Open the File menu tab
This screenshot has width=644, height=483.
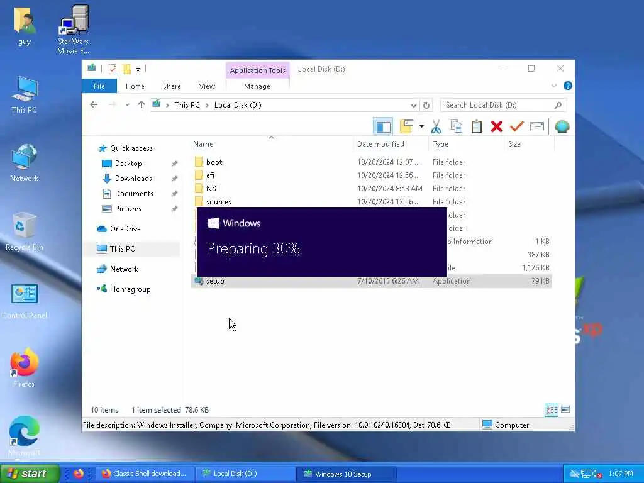pyautogui.click(x=99, y=86)
